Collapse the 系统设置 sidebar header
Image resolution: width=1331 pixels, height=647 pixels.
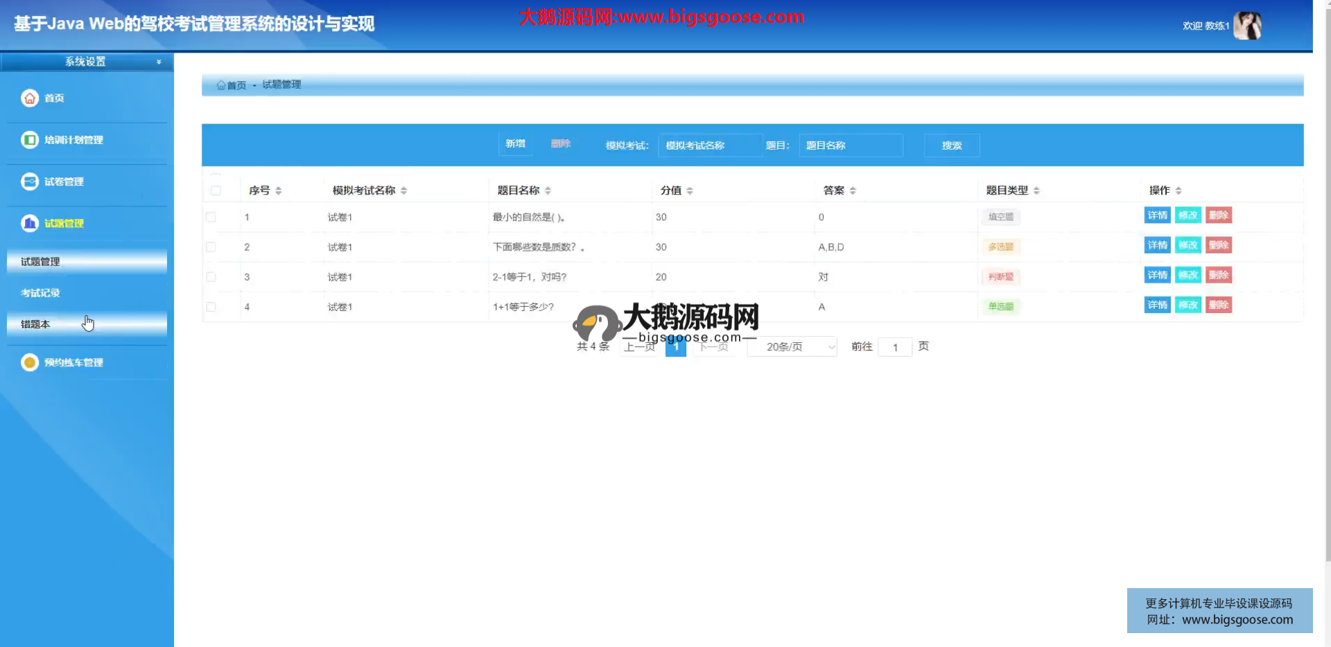(87, 62)
